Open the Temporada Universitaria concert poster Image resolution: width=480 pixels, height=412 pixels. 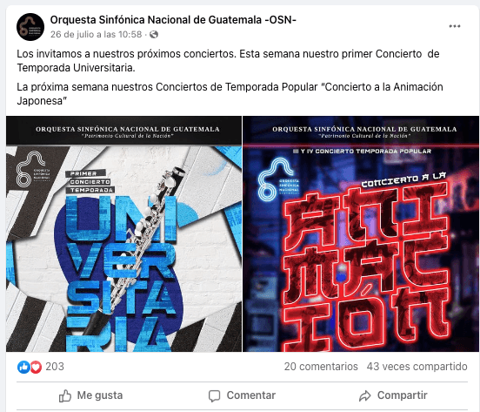click(123, 234)
